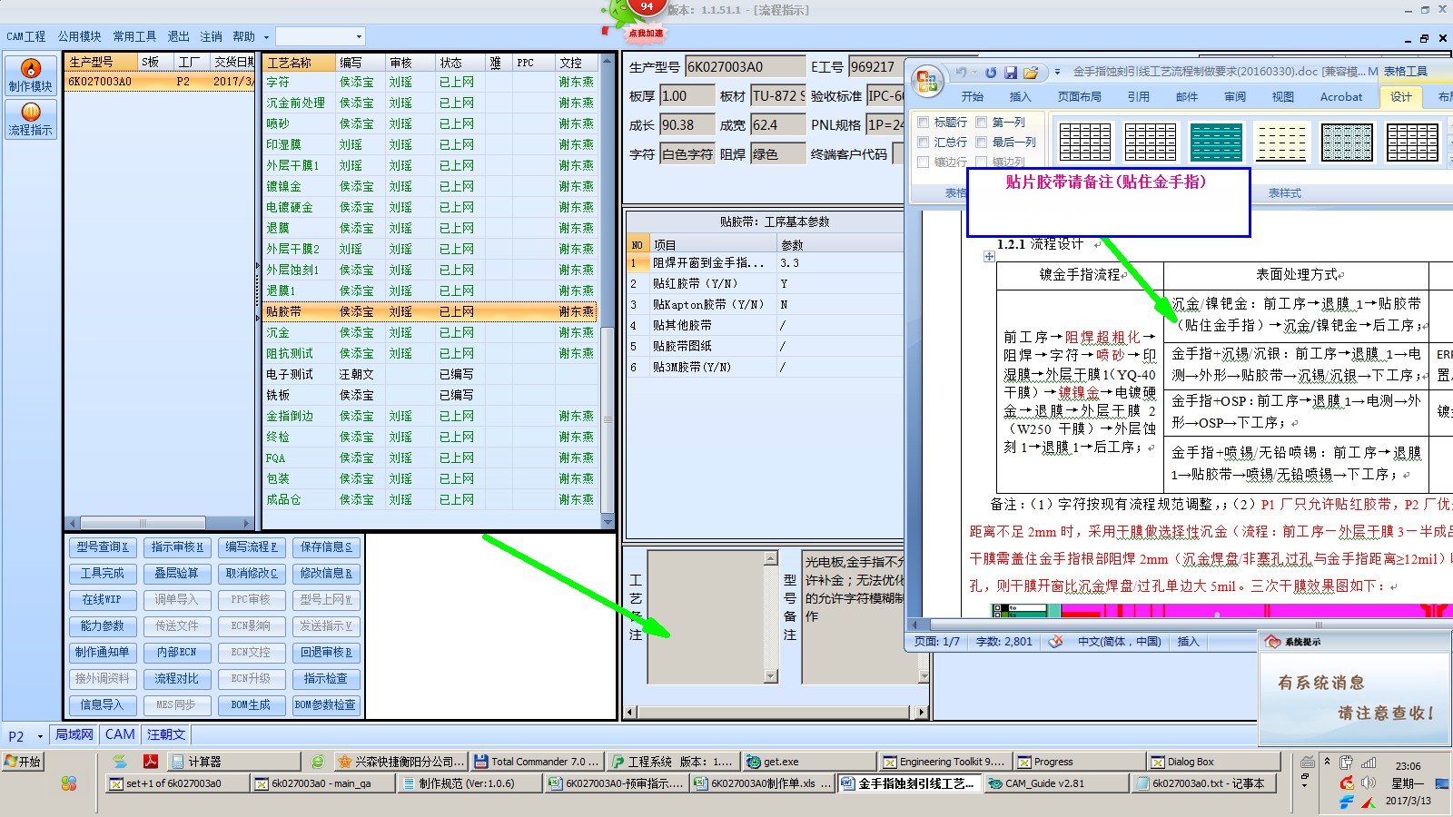Toggle the 第一列 checkbox
The height and width of the screenshot is (817, 1453).
tap(982, 122)
